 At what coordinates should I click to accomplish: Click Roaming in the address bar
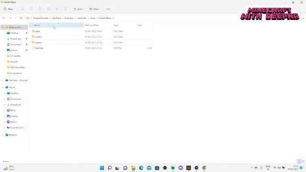click(69, 18)
